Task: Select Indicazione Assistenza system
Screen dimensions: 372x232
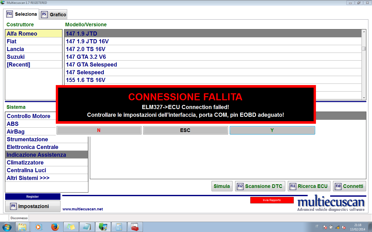Action: pos(47,155)
